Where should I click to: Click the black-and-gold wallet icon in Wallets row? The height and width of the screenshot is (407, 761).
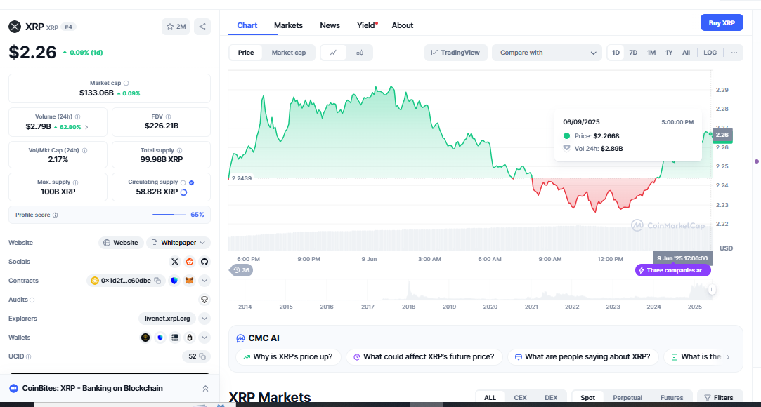coord(145,338)
